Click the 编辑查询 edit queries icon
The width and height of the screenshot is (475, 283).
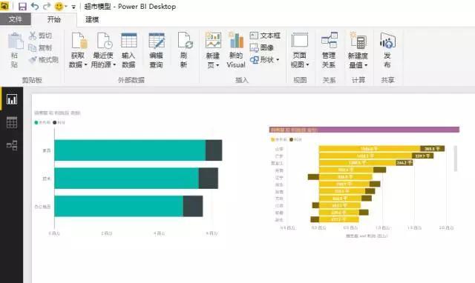157,50
